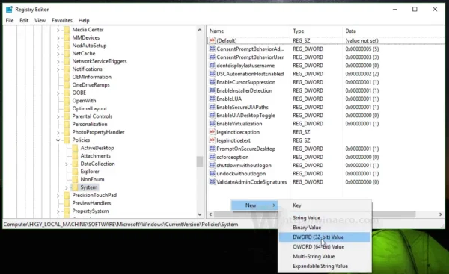Click the undockwithoutlogon value icon

(213, 173)
